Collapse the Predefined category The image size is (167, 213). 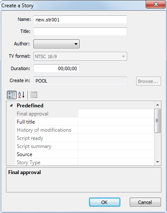(x=11, y=106)
